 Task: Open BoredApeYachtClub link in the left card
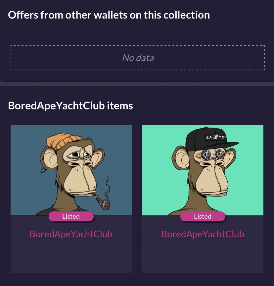71,234
